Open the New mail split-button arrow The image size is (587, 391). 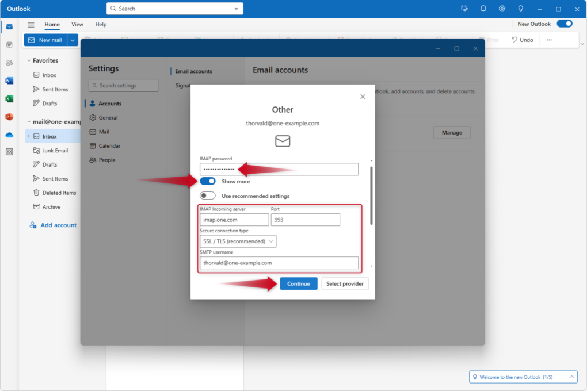(71, 40)
